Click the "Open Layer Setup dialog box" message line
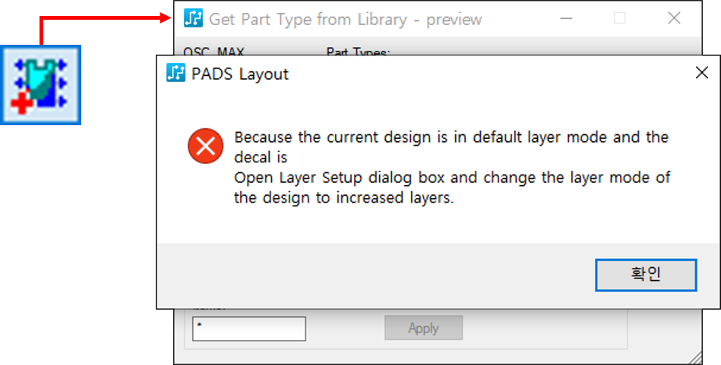This screenshot has height=365, width=721. [x=451, y=178]
